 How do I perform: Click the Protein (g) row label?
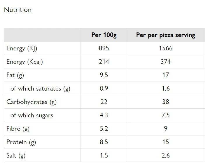(21, 142)
